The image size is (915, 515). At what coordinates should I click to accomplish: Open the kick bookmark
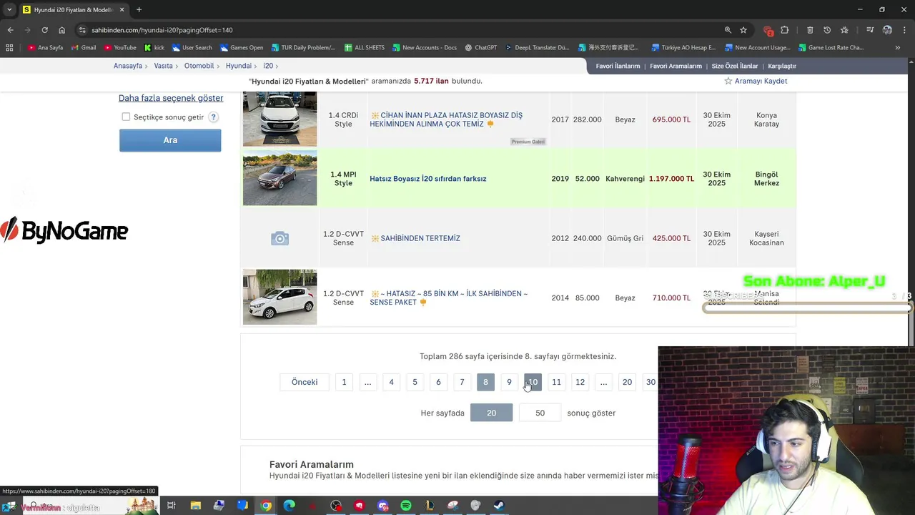(x=154, y=48)
